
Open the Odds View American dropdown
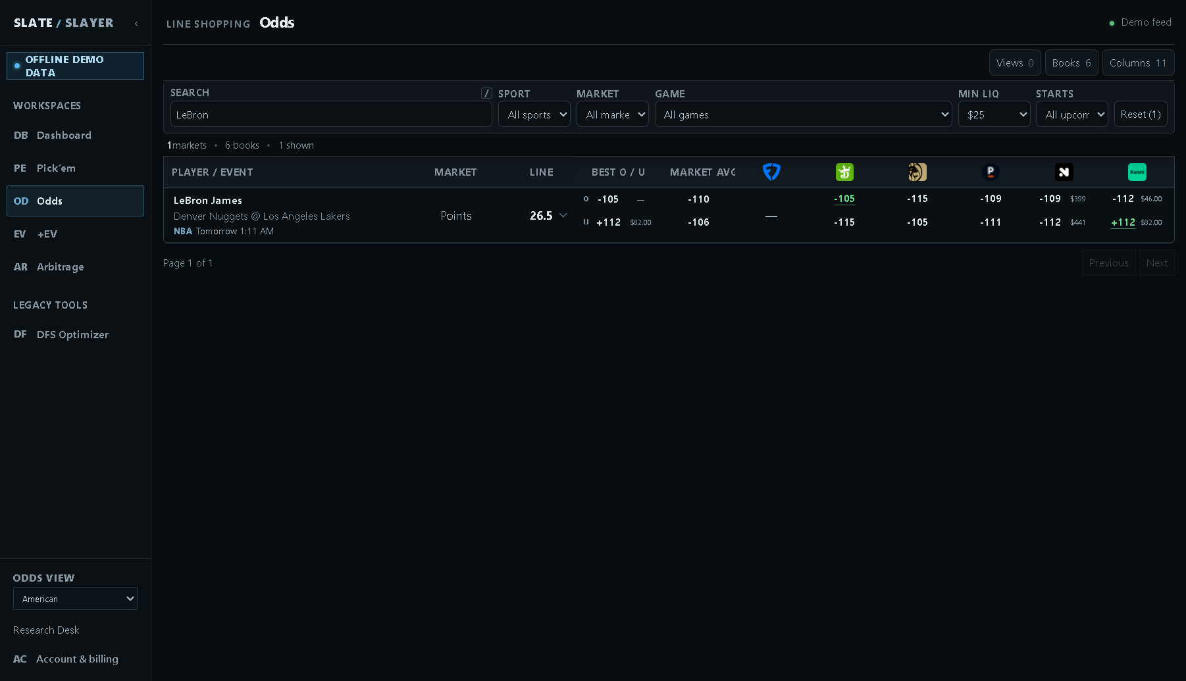pyautogui.click(x=75, y=599)
